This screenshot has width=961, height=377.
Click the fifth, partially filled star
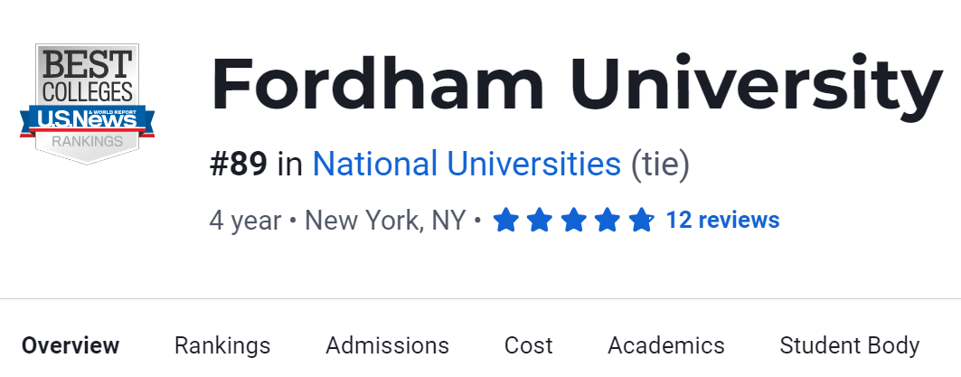641,220
